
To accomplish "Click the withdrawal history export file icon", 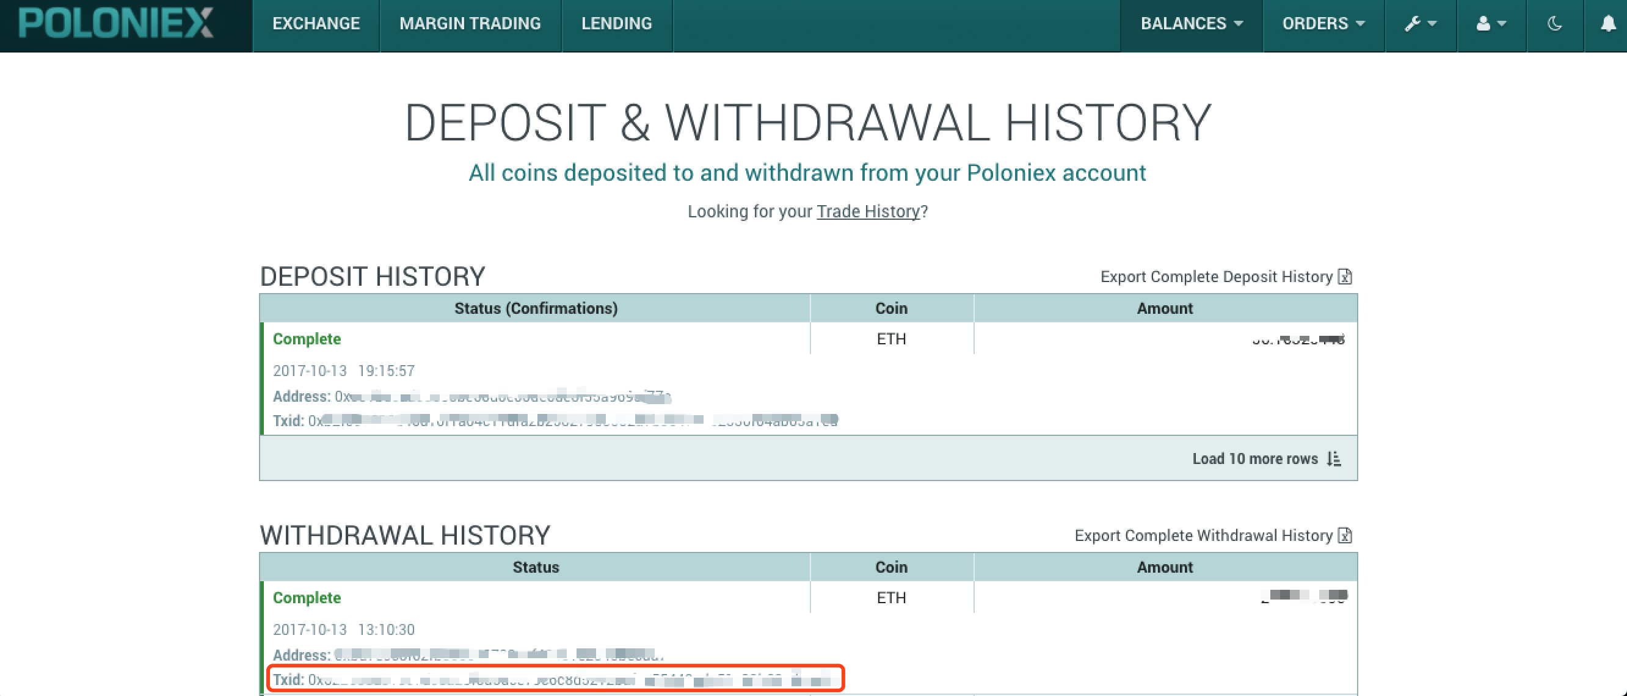I will 1345,535.
